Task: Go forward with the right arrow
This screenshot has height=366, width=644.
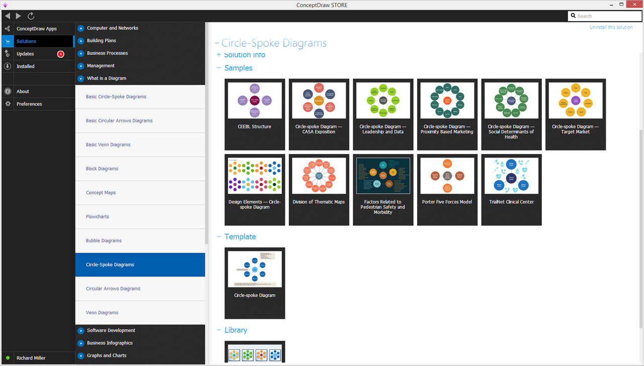Action: click(x=19, y=16)
